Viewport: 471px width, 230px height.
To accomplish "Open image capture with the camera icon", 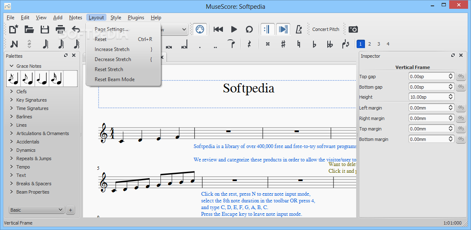I will pos(353,29).
